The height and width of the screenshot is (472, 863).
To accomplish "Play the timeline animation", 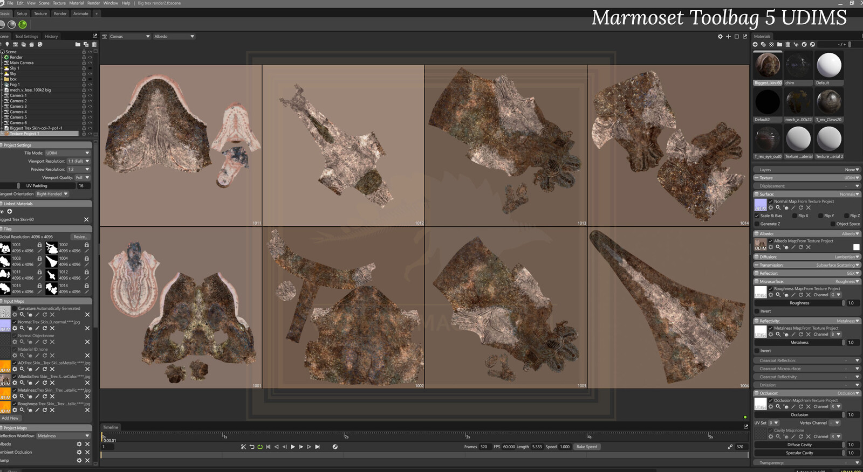I will [293, 447].
